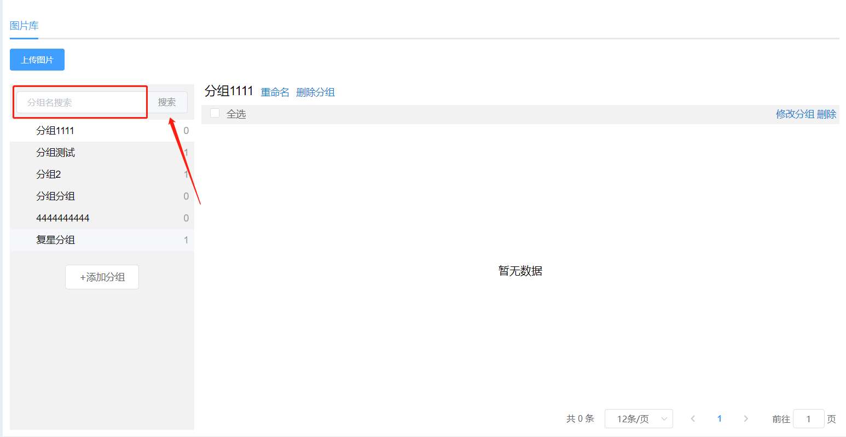Switch to the 图片库 tab
The width and height of the screenshot is (846, 437).
pos(24,26)
